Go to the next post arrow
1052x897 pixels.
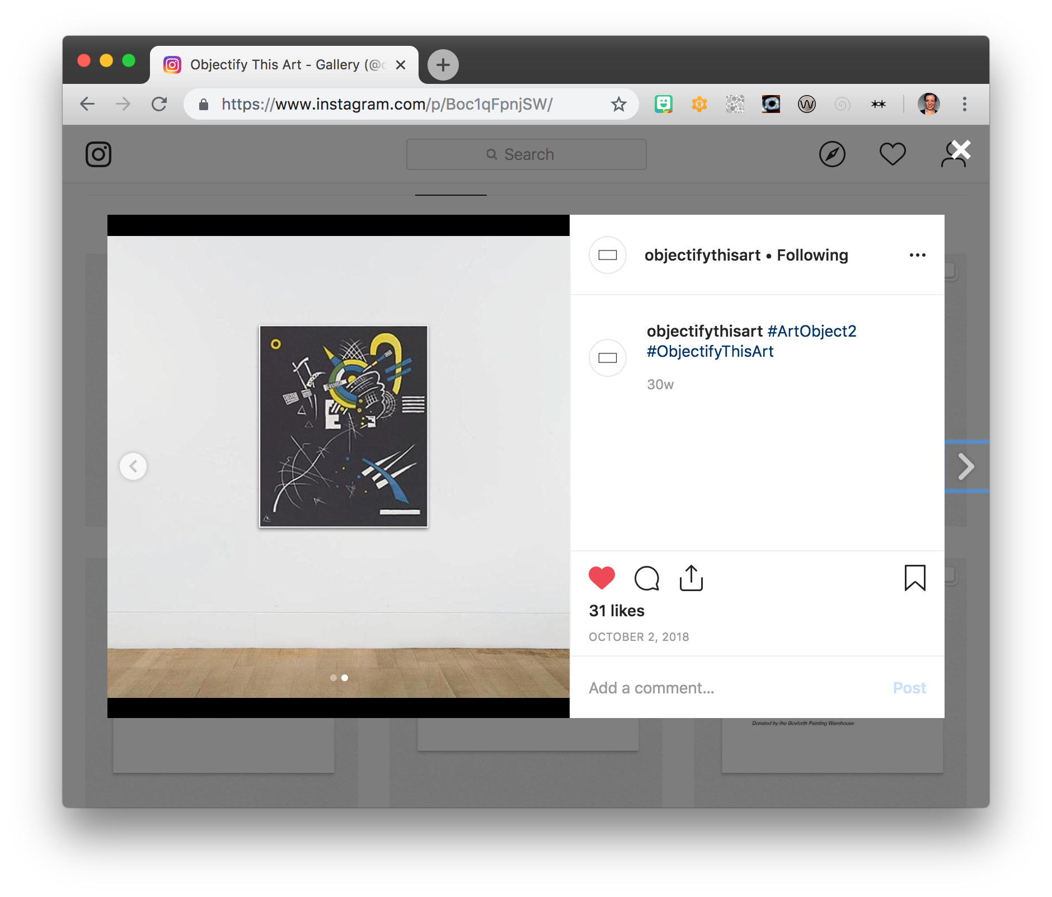(x=966, y=466)
